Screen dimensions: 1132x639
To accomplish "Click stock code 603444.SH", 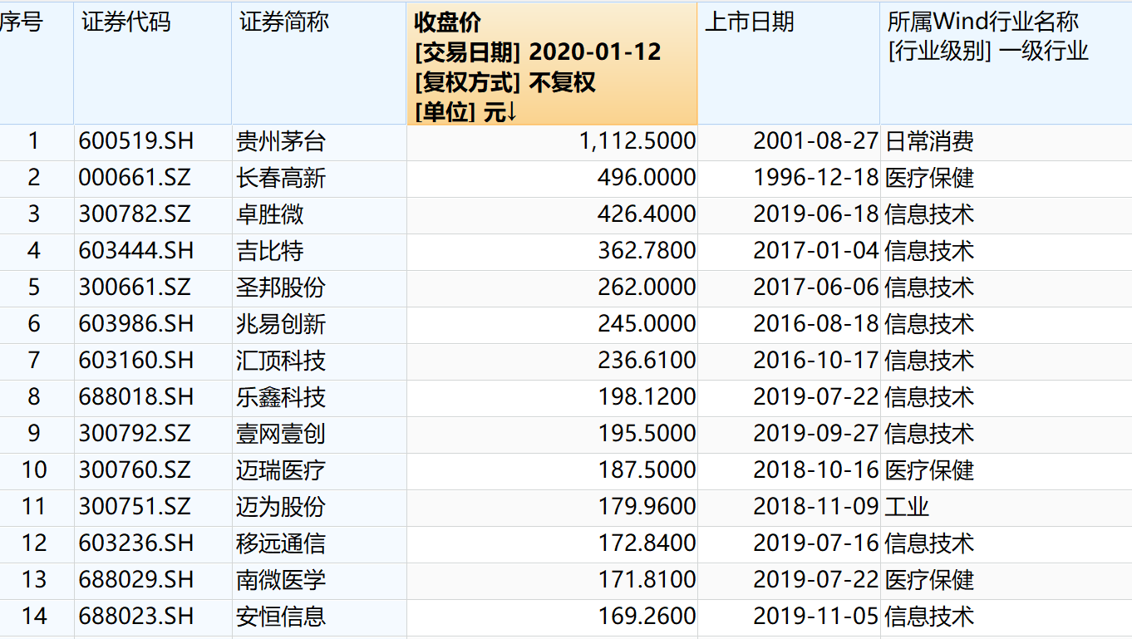I will tap(136, 251).
